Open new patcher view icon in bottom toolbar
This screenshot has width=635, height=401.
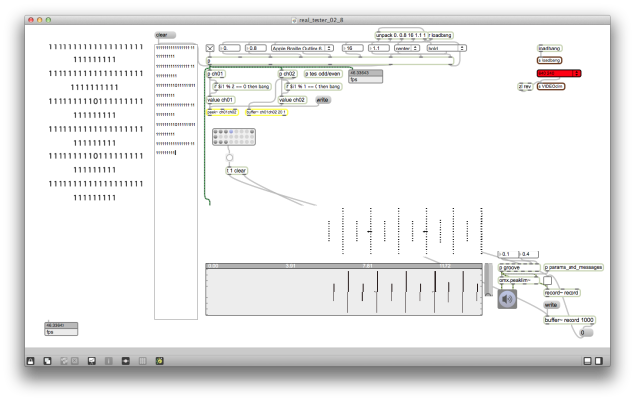click(47, 361)
